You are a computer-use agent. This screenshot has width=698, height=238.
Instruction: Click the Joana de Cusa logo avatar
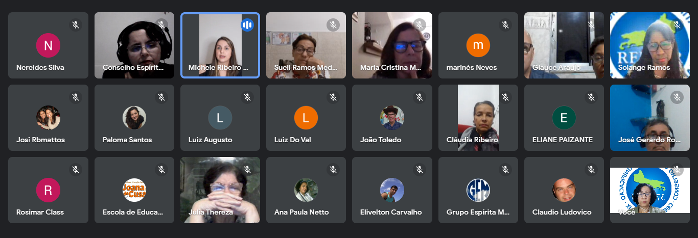(134, 190)
